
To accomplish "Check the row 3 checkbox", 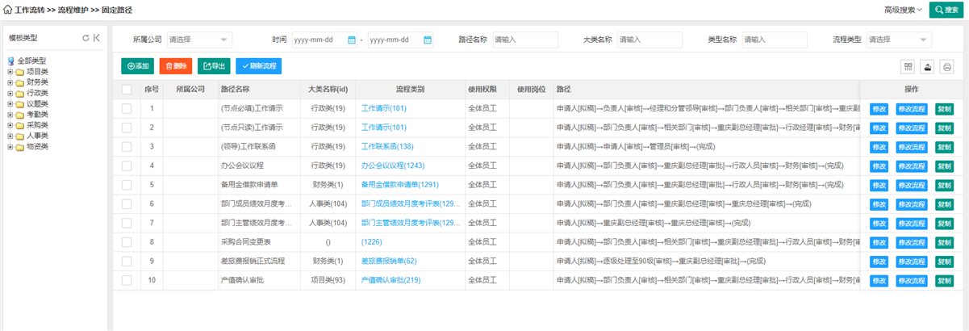I will pos(127,146).
